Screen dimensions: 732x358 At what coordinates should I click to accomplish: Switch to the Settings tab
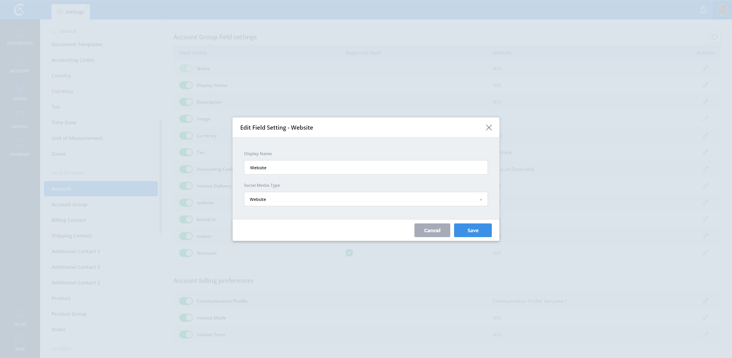[71, 12]
